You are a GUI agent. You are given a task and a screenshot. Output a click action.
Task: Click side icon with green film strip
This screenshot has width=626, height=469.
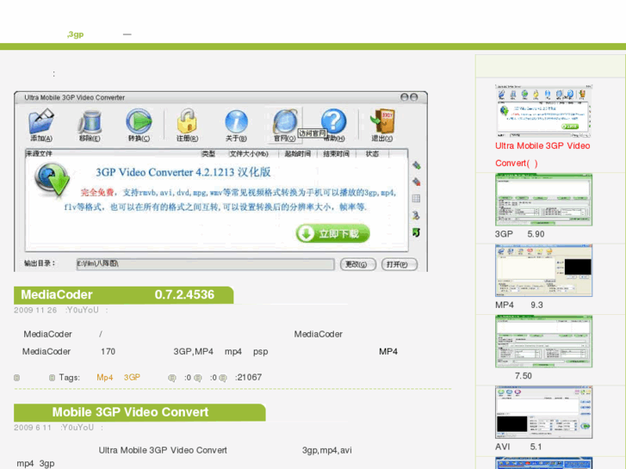tap(417, 165)
